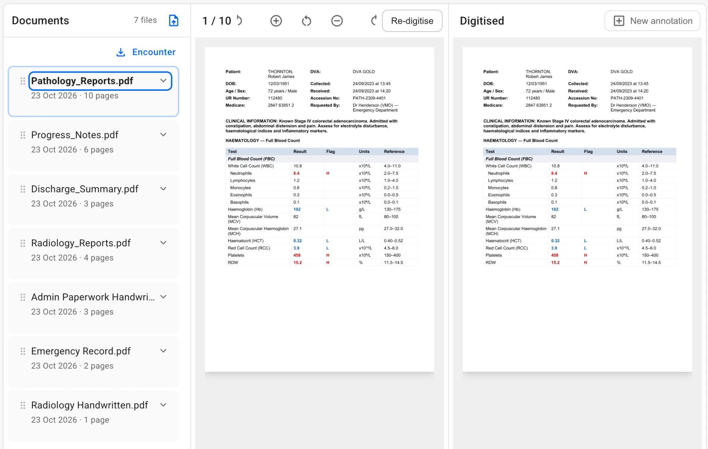Click the New annotation plus icon
Viewport: 708px width, 449px height.
tap(619, 21)
